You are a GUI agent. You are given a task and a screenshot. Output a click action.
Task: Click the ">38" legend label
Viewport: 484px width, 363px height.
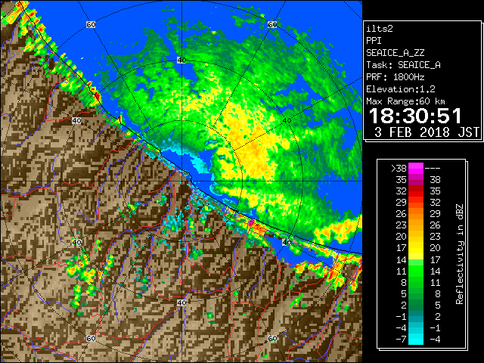(x=399, y=169)
